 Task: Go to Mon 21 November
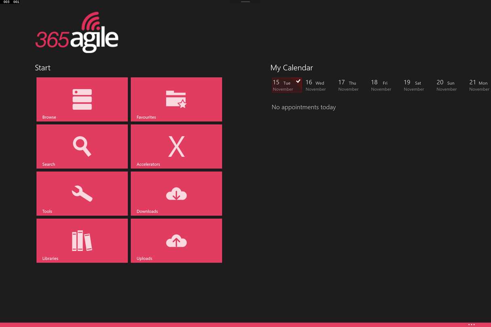coord(479,85)
